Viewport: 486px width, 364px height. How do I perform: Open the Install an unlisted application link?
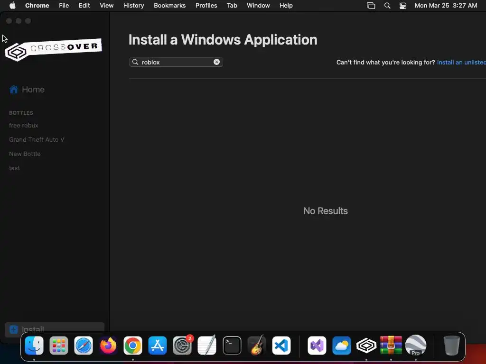(x=461, y=62)
